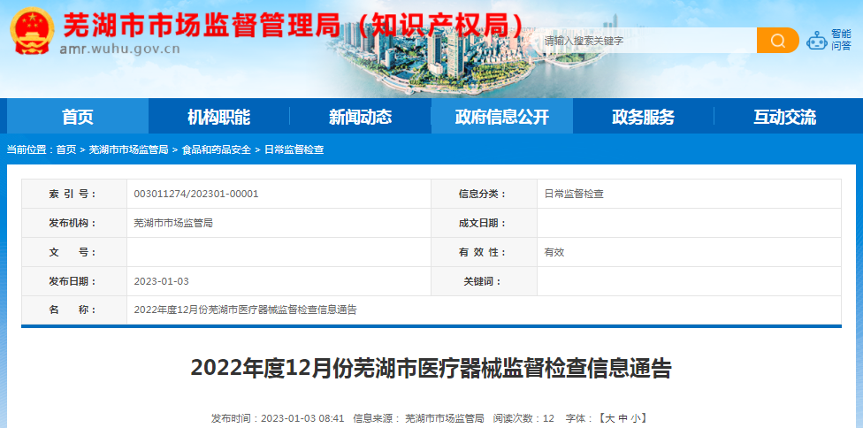Set font size to 中

pyautogui.click(x=623, y=418)
